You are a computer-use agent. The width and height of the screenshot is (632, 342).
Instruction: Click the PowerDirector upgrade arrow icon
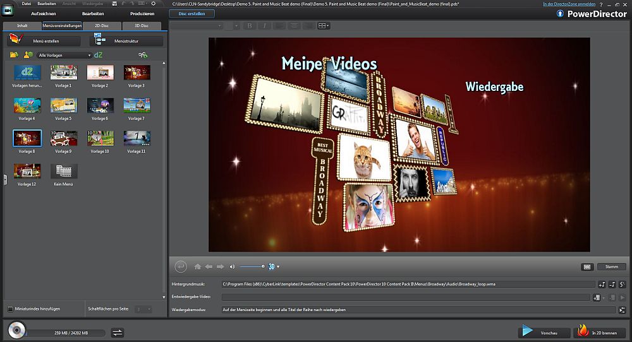tap(560, 13)
